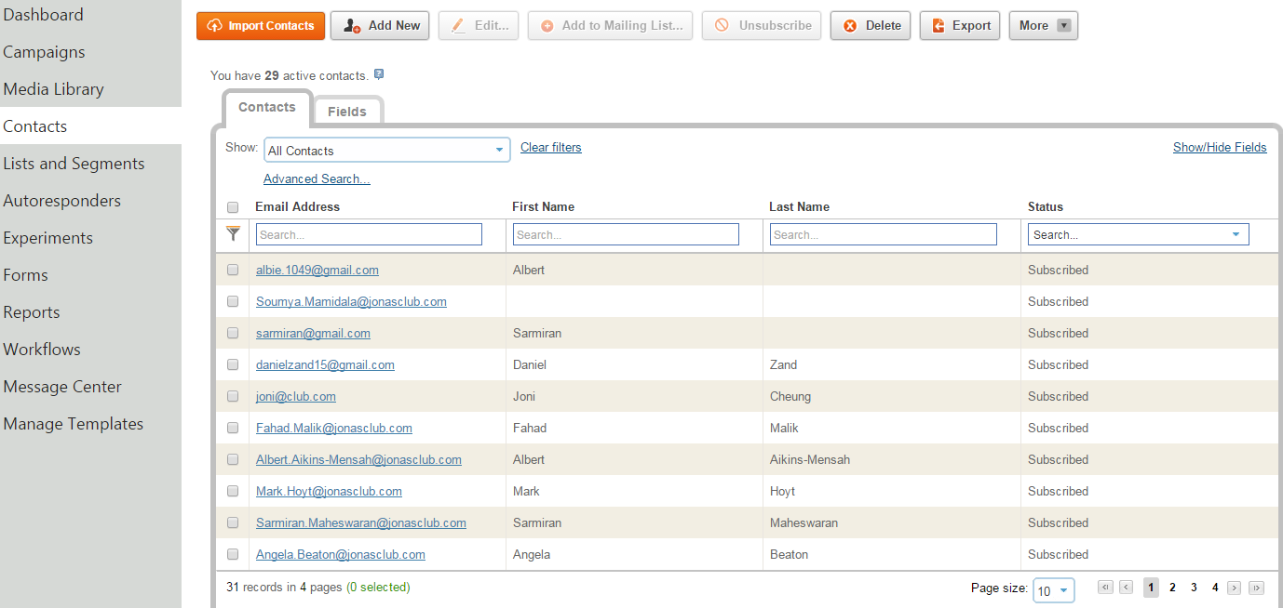Screen dimensions: 1283x608
Task: Go to the last page using pager arrow
Action: (x=1256, y=588)
